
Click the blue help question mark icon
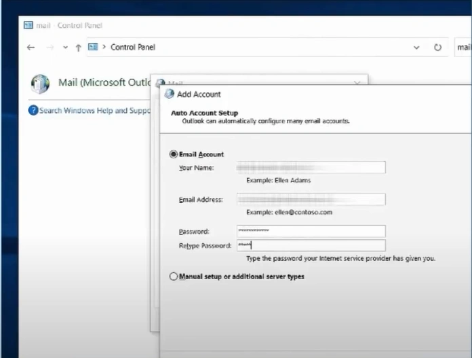click(x=33, y=110)
